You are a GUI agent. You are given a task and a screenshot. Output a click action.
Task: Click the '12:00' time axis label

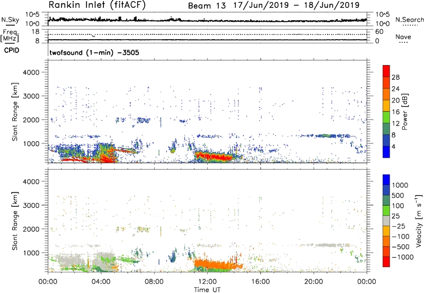click(x=207, y=282)
